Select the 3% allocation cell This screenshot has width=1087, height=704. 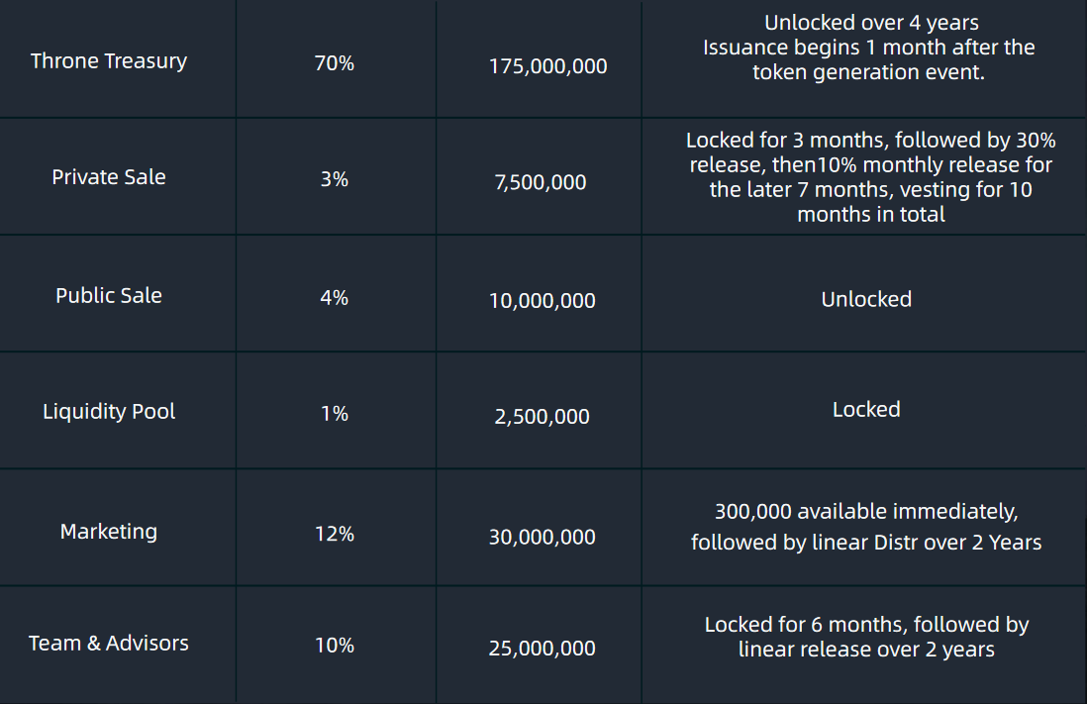click(335, 181)
